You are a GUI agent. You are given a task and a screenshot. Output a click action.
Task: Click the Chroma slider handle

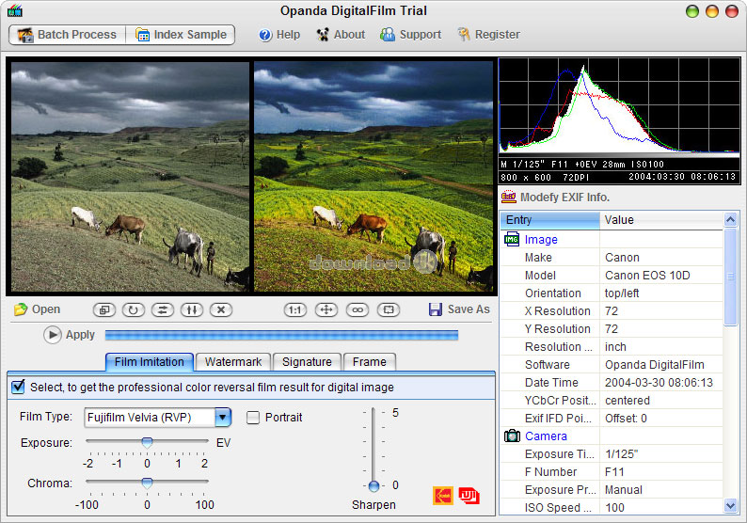click(147, 483)
